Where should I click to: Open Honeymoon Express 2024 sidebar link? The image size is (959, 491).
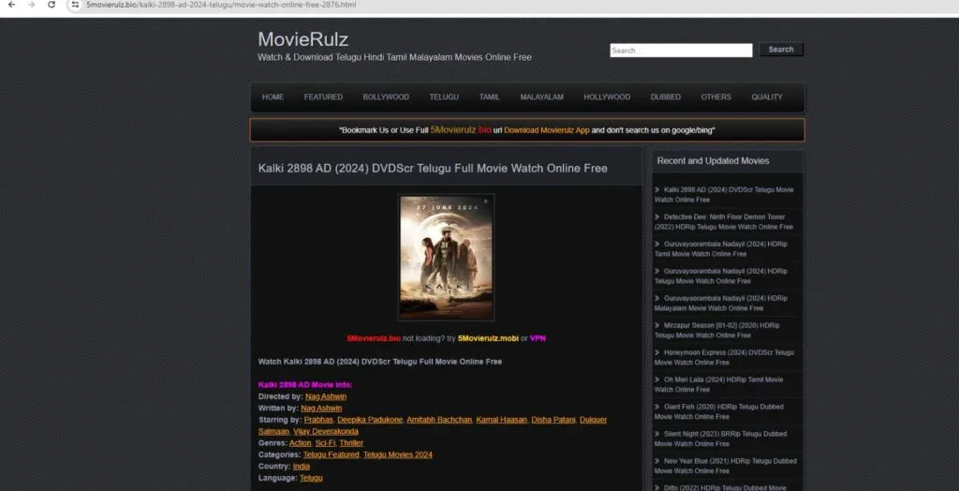725,358
